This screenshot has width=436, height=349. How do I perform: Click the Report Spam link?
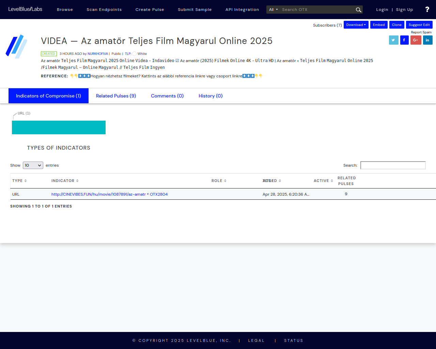pyautogui.click(x=421, y=32)
